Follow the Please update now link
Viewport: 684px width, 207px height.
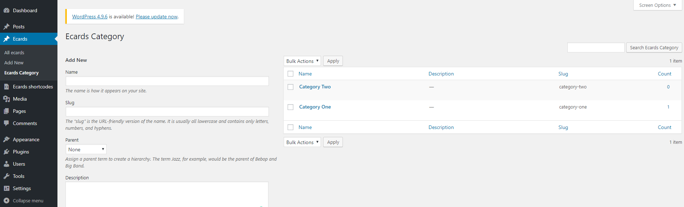pyautogui.click(x=157, y=17)
